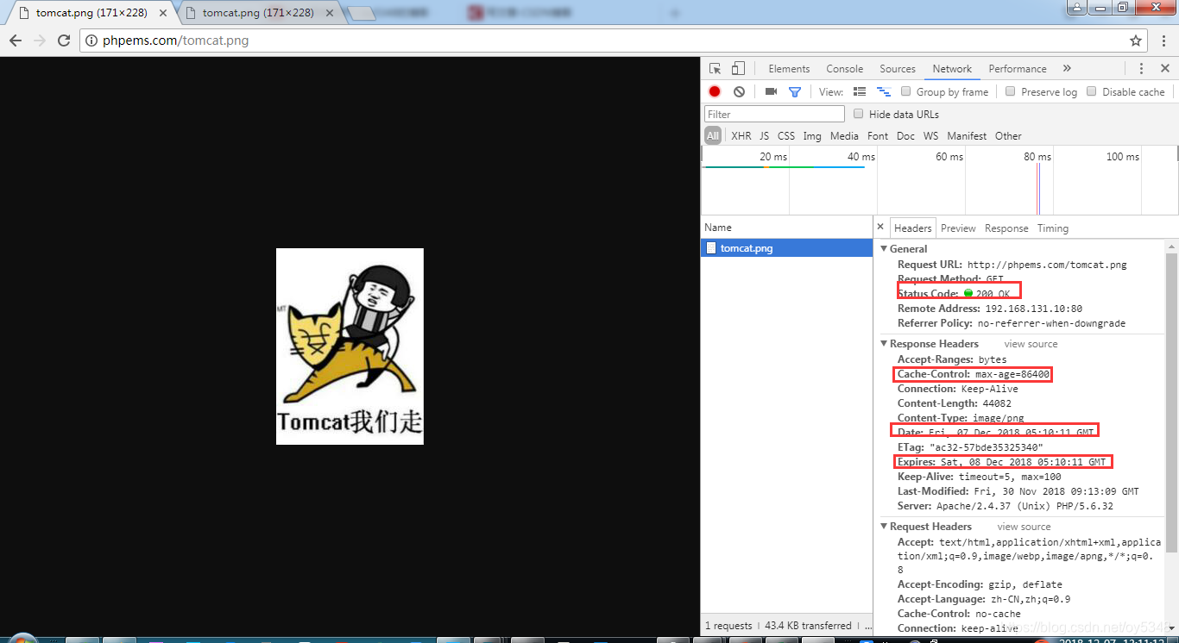Open the Console panel
This screenshot has width=1179, height=643.
tap(844, 69)
